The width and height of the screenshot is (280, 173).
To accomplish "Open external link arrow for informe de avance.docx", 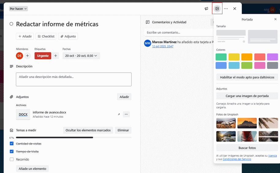I will click(119, 114).
